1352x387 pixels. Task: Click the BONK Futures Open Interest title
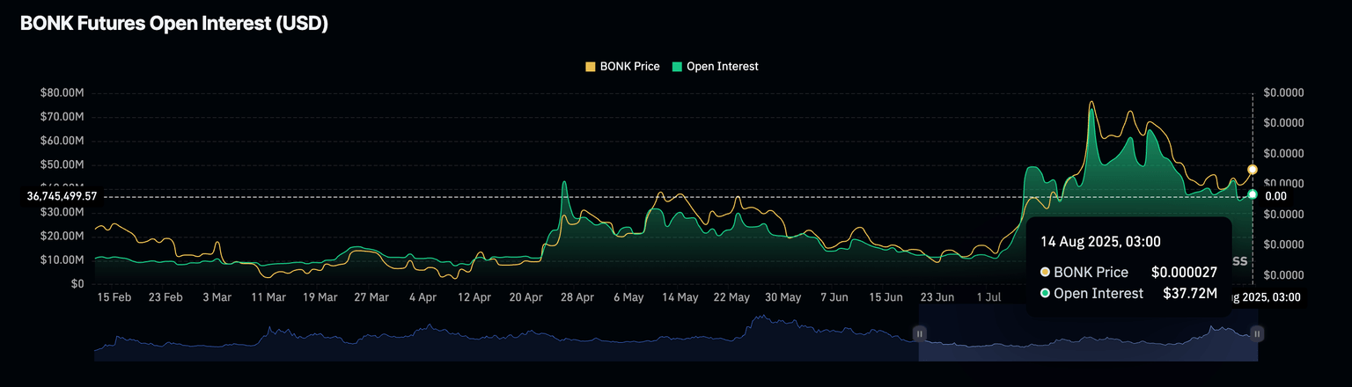(x=174, y=24)
